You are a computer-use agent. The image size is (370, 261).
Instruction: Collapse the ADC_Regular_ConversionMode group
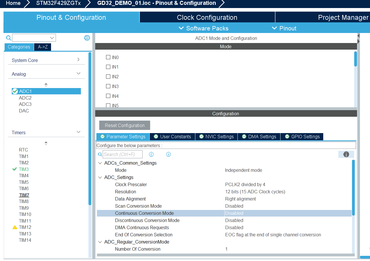point(100,242)
